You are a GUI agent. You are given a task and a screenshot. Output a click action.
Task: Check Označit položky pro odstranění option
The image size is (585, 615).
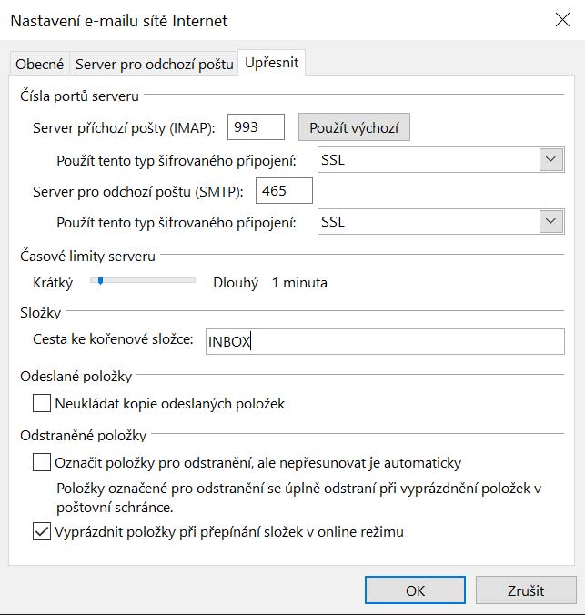click(x=42, y=463)
